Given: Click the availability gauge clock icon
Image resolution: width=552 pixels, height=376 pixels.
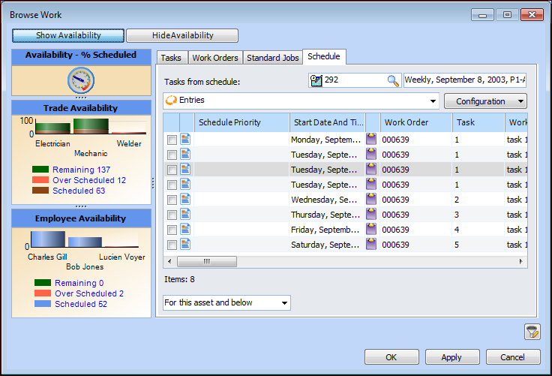Looking at the screenshot, I should tap(79, 80).
